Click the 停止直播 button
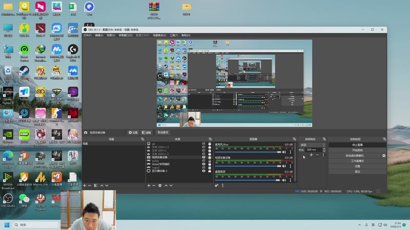The width and height of the screenshot is (410, 230). (357, 145)
